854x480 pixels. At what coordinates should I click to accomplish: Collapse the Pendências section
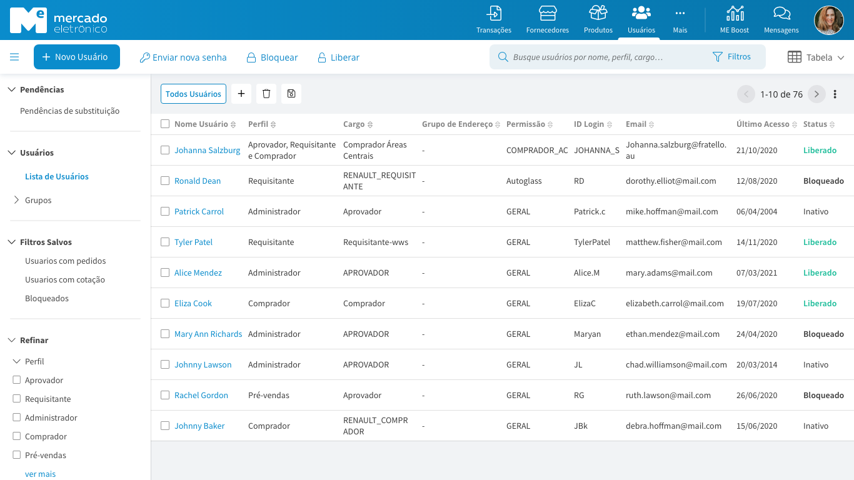(11, 89)
